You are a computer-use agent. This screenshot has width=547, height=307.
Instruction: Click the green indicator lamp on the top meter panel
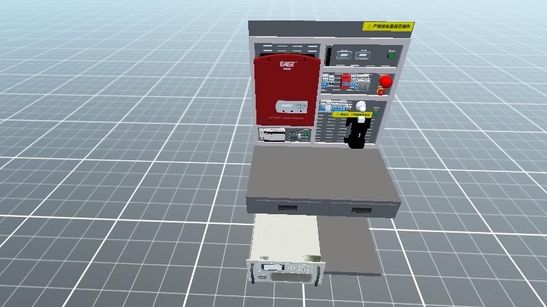pos(391,55)
